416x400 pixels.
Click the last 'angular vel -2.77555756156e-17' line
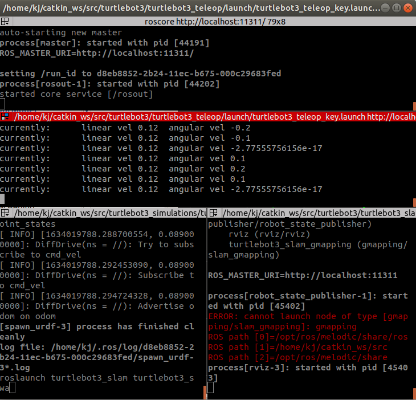click(x=161, y=189)
